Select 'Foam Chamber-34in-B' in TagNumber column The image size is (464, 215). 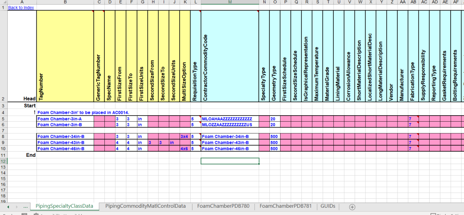coord(65,137)
